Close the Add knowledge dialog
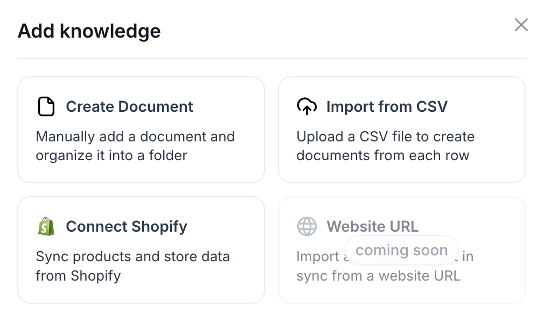Viewport: 544px width, 315px height. (521, 25)
